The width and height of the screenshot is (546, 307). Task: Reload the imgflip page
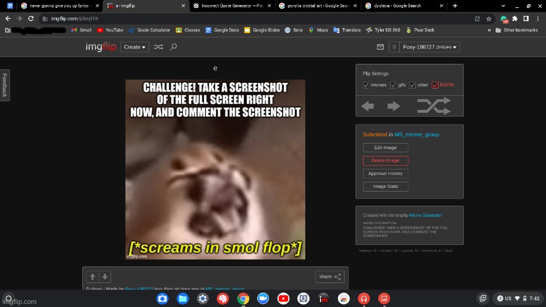pos(31,18)
